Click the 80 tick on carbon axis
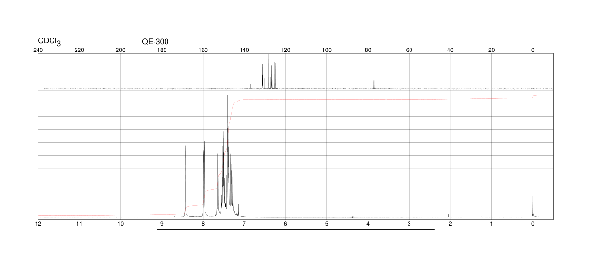The width and height of the screenshot is (589, 254). (x=368, y=50)
